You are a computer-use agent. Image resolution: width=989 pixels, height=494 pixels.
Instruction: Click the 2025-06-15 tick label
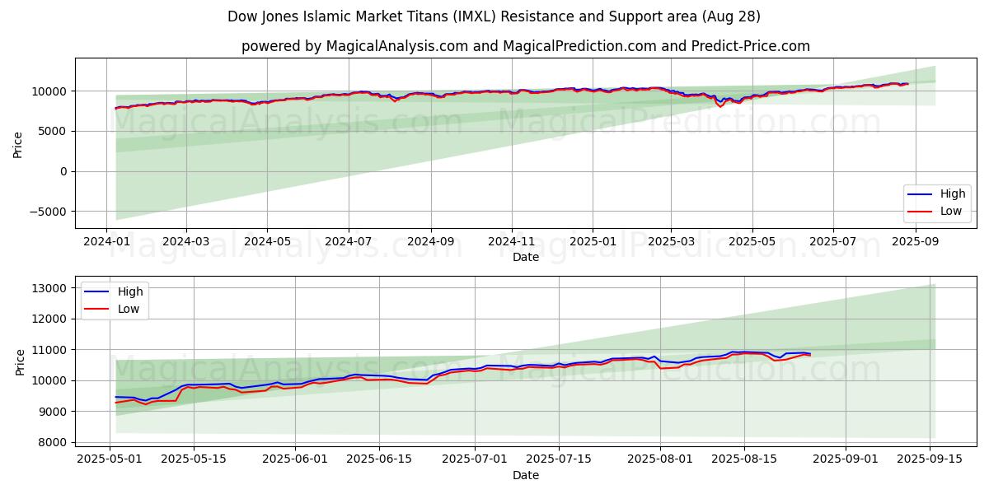point(379,459)
